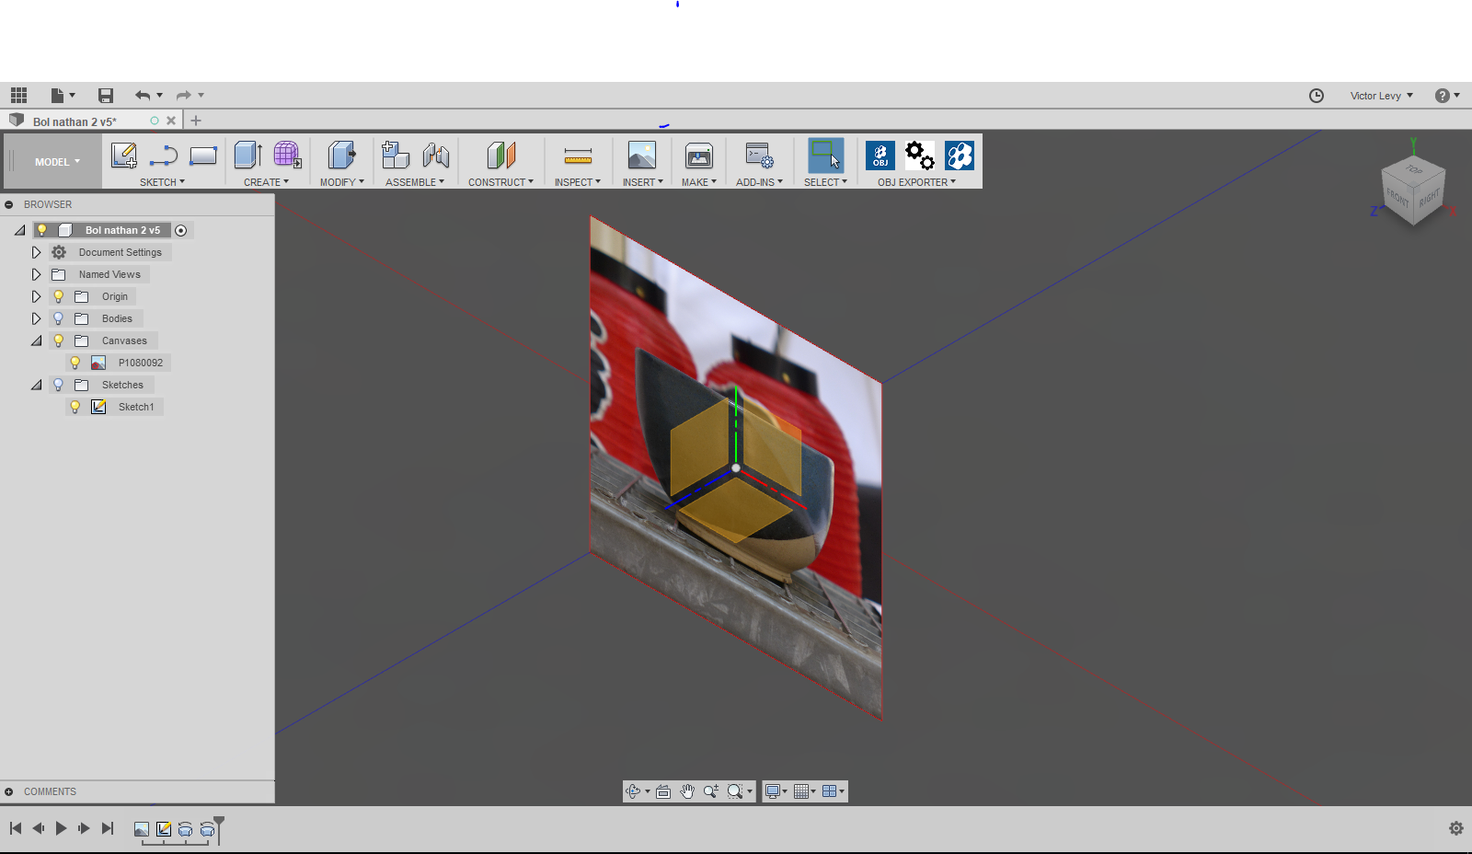Select the Line sketch tool
1472x854 pixels.
164,156
